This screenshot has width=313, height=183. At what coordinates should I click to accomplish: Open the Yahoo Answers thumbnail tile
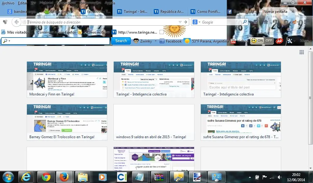(154, 159)
